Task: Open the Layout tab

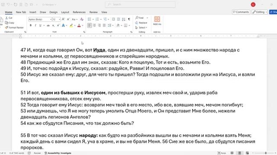Action: 65,12
